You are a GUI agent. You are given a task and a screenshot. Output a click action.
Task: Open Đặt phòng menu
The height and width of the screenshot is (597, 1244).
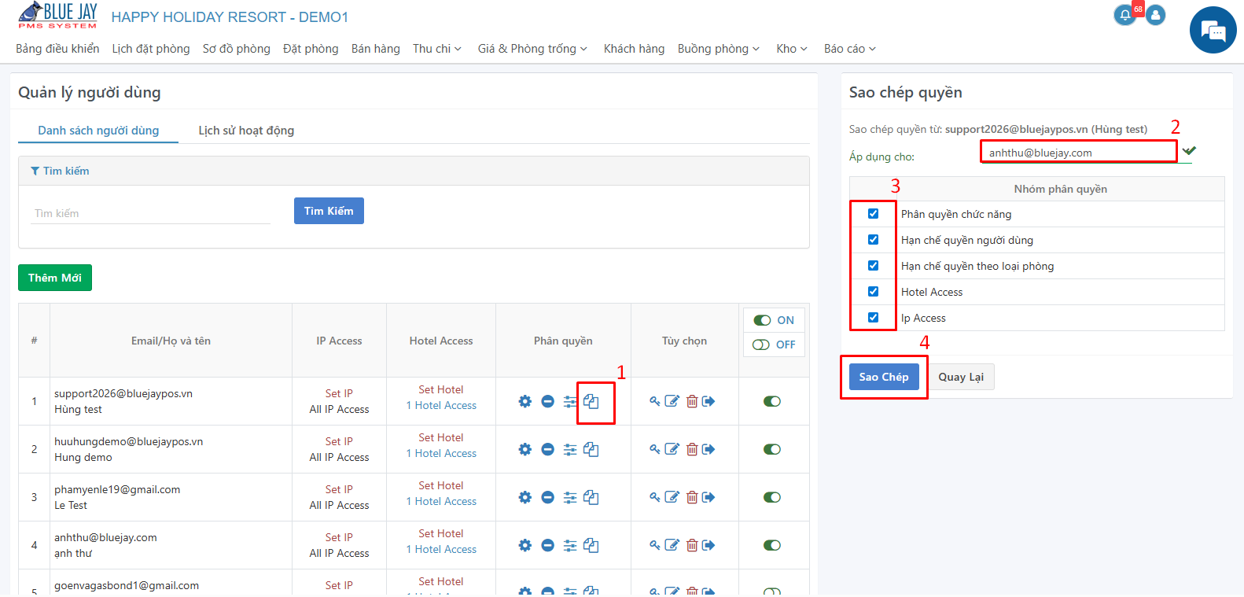click(311, 49)
